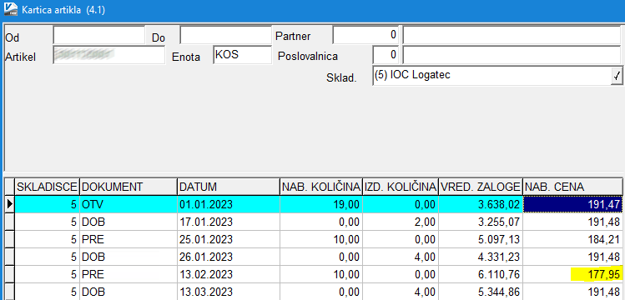Click the DOKUMENT column header
Image resolution: width=625 pixels, height=300 pixels.
click(129, 187)
